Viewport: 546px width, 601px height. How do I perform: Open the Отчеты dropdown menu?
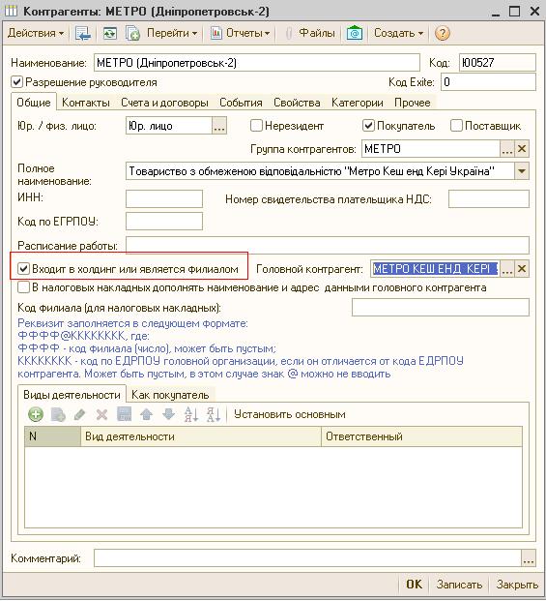pos(241,33)
